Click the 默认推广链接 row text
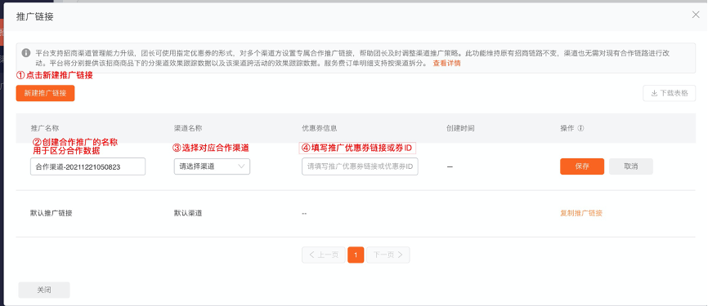 coord(51,213)
